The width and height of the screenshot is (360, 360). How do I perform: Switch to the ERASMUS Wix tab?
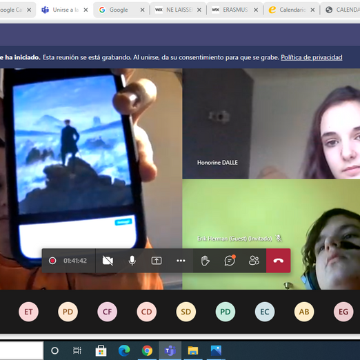pos(235,10)
